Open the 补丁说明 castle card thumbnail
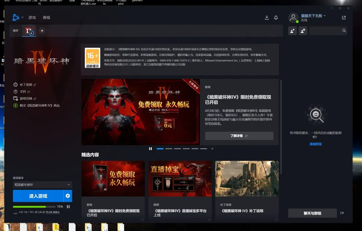Image resolution: width=362 pixels, height=231 pixels. (x=247, y=179)
